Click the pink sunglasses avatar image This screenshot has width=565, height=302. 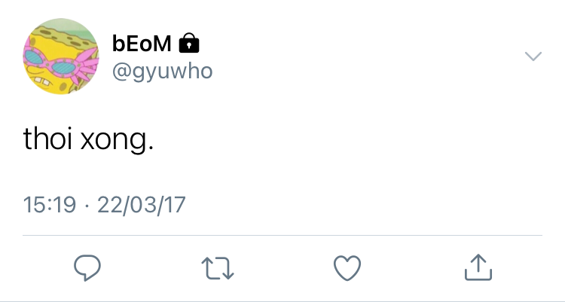[61, 56]
